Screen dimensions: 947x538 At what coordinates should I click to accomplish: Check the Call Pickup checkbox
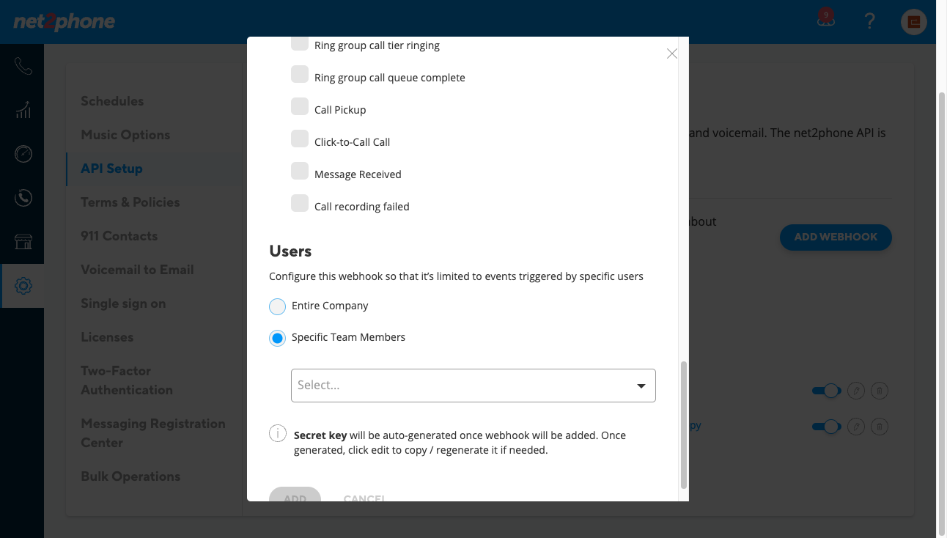pyautogui.click(x=300, y=107)
